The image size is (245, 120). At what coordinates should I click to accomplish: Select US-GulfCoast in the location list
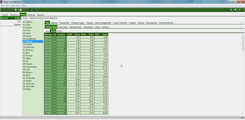coord(33,86)
